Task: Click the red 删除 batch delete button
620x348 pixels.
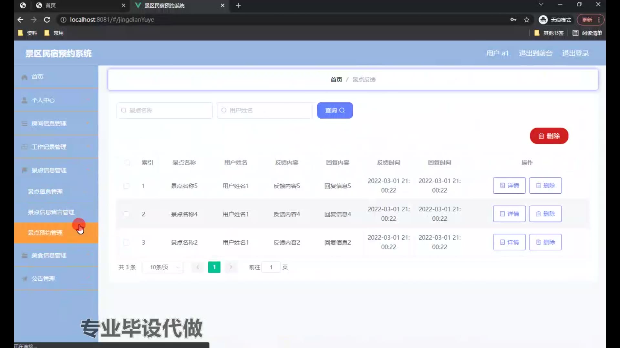Action: coord(549,136)
